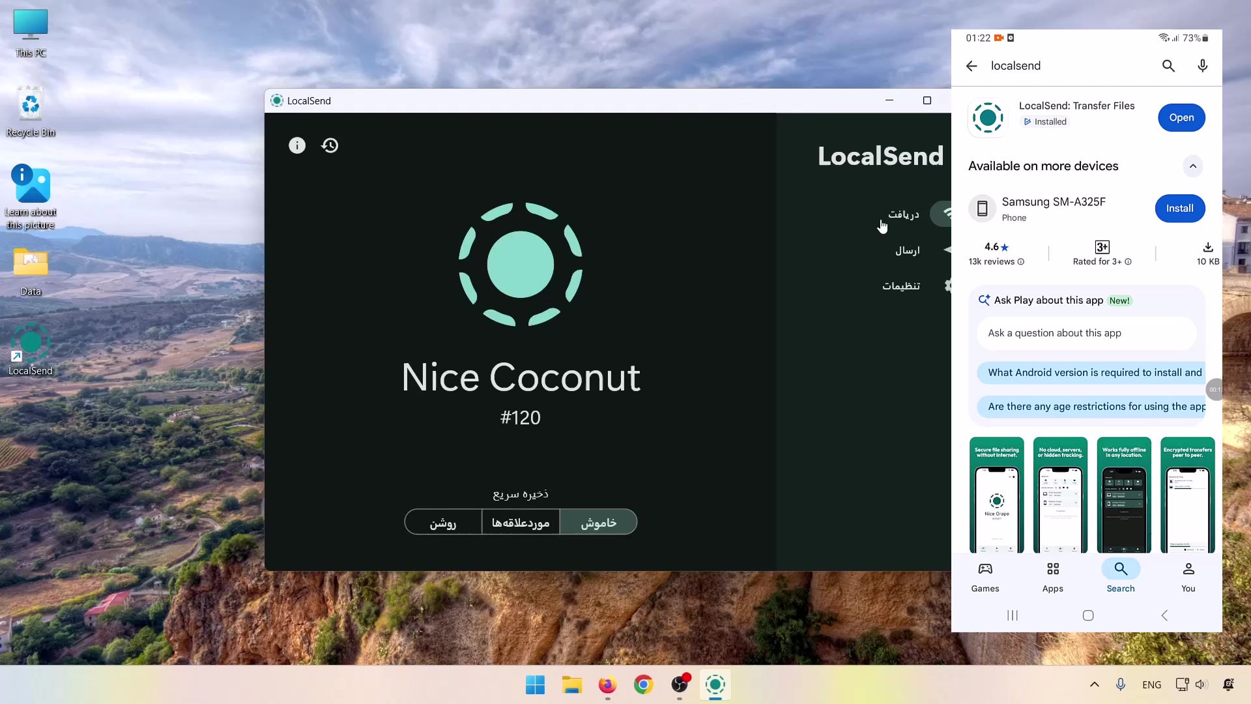The image size is (1251, 704).
Task: Open the Encrypted transfers screenshot thumbnail
Action: [x=1188, y=495]
